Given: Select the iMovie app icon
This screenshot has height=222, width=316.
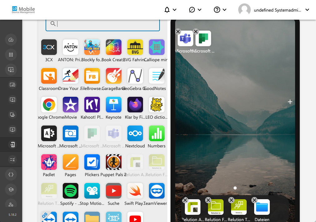Looking at the screenshot, I should click(71, 105).
